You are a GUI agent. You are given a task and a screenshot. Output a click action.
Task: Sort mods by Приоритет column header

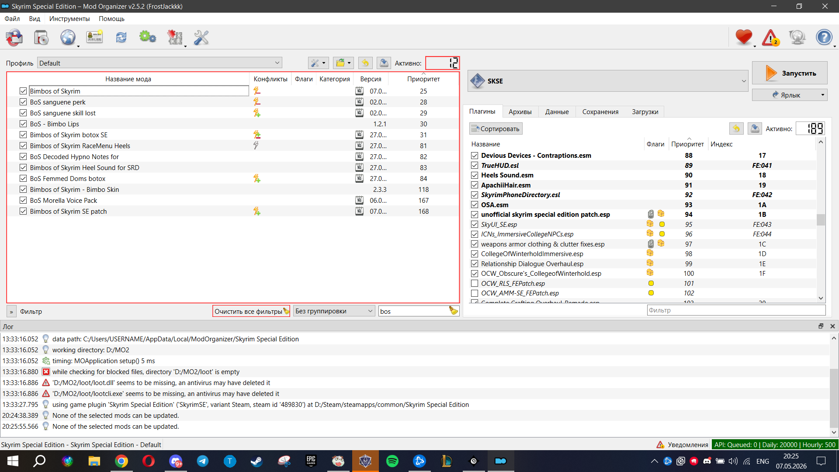point(423,79)
